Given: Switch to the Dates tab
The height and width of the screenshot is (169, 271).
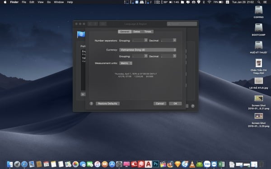Looking at the screenshot, I should 137,32.
